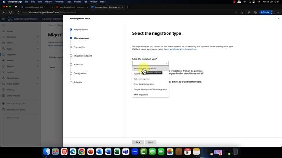Reload the page with refresh icon
The image size is (282, 158).
tap(11, 12)
